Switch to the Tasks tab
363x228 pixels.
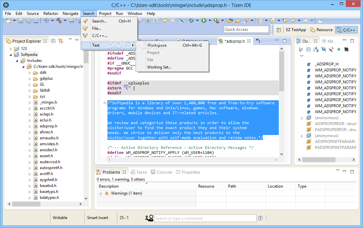click(x=139, y=172)
